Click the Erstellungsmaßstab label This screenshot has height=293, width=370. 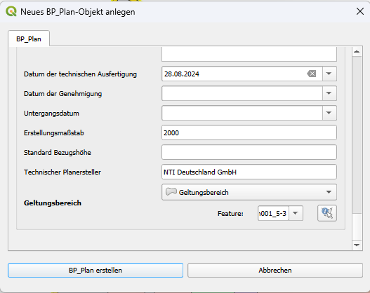point(54,133)
